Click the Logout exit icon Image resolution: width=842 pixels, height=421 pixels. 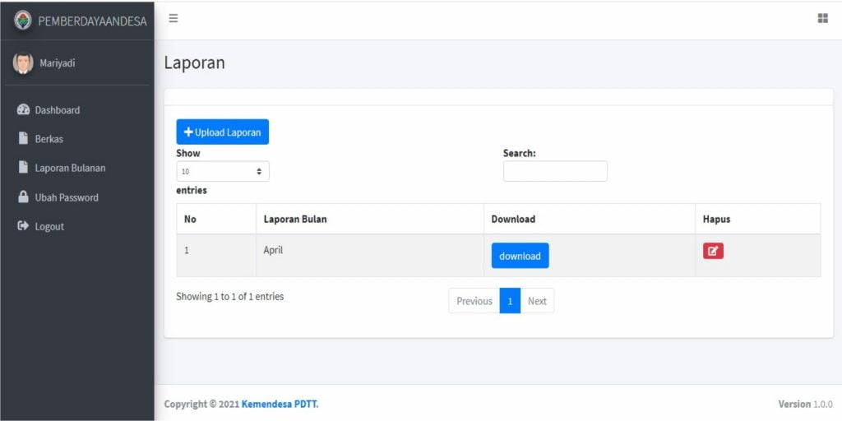click(x=23, y=226)
